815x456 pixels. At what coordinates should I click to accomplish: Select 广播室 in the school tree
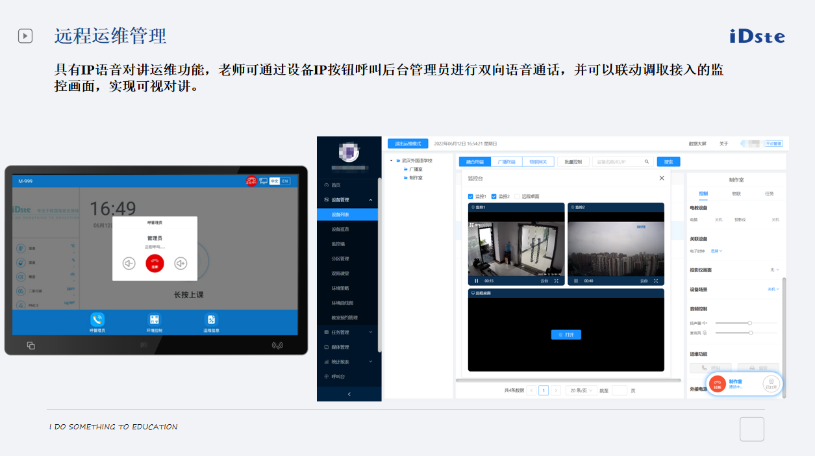click(x=416, y=169)
